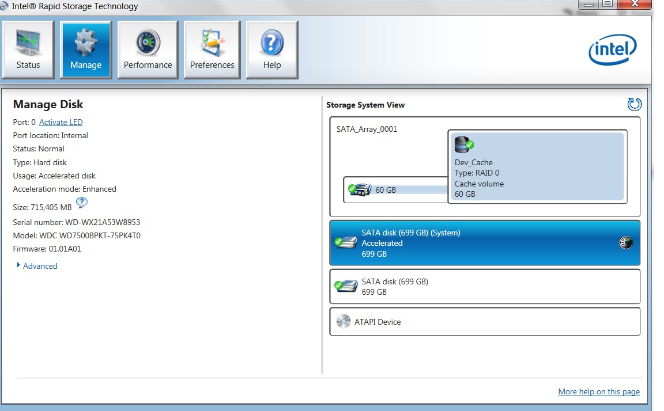Screen dimensions: 664x411
Task: Click the Model WDC WD7500BPKT text
Action: (77, 235)
